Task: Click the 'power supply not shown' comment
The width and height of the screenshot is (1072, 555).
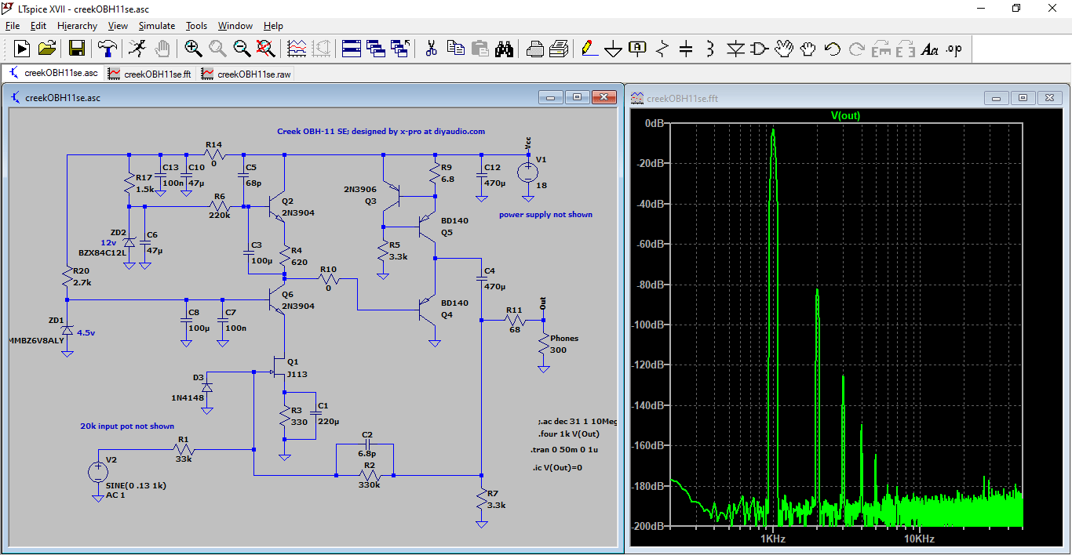Action: 545,214
